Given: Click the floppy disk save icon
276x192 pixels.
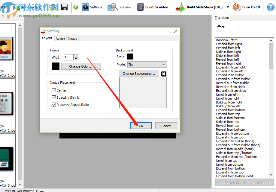Looking at the screenshot, I should coord(64,7).
